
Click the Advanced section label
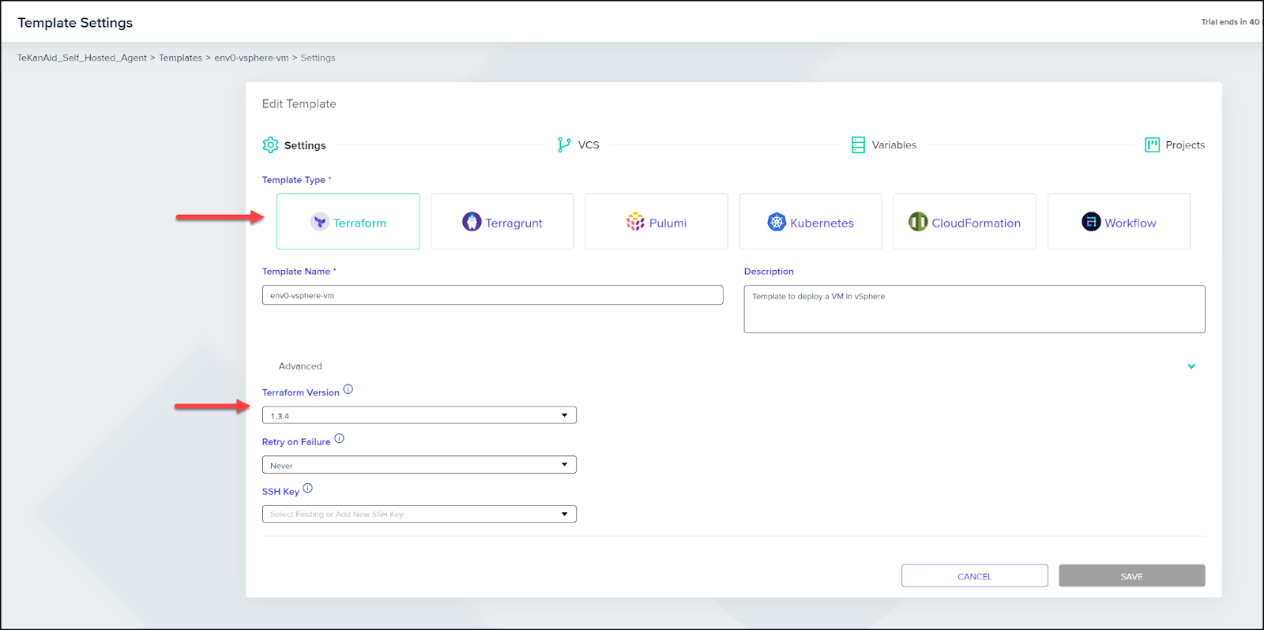click(300, 366)
